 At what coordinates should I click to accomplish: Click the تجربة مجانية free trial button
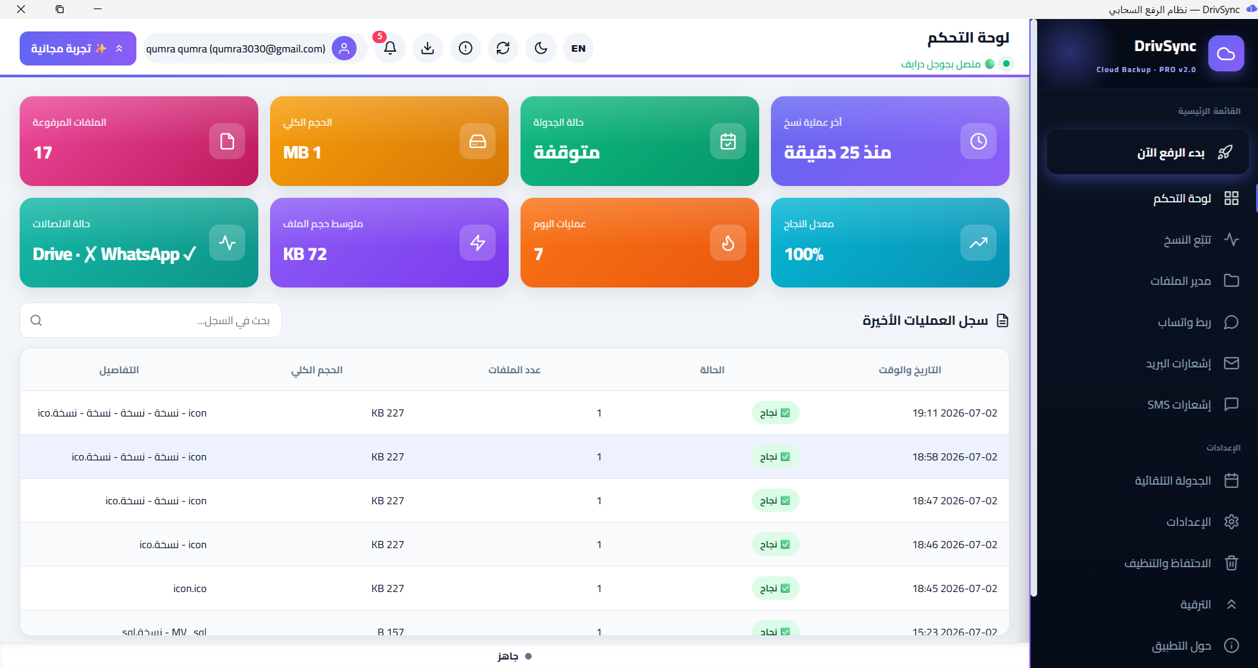tap(78, 48)
